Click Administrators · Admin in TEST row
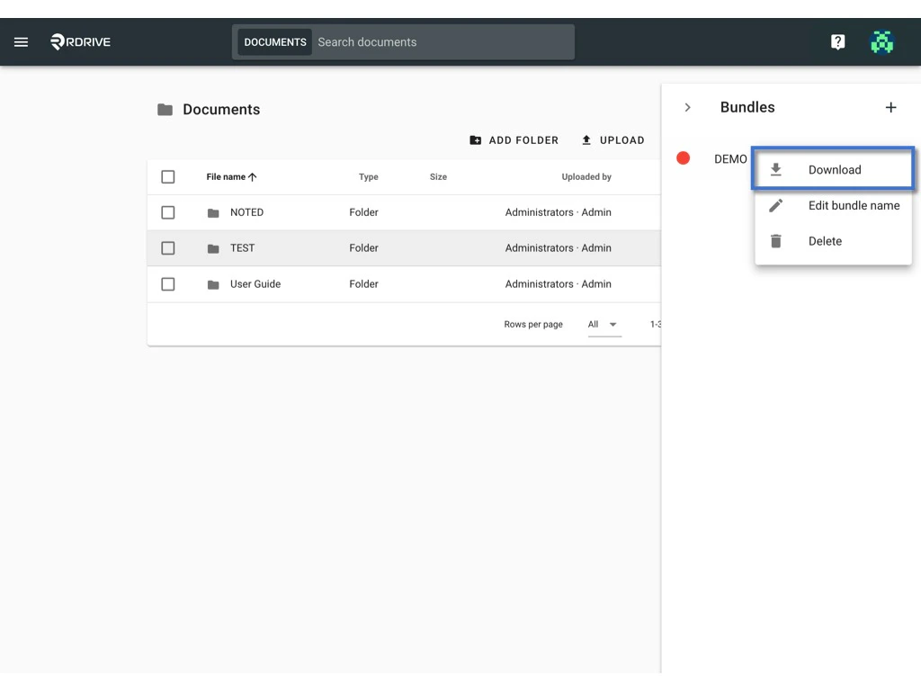The width and height of the screenshot is (921, 691). click(558, 248)
